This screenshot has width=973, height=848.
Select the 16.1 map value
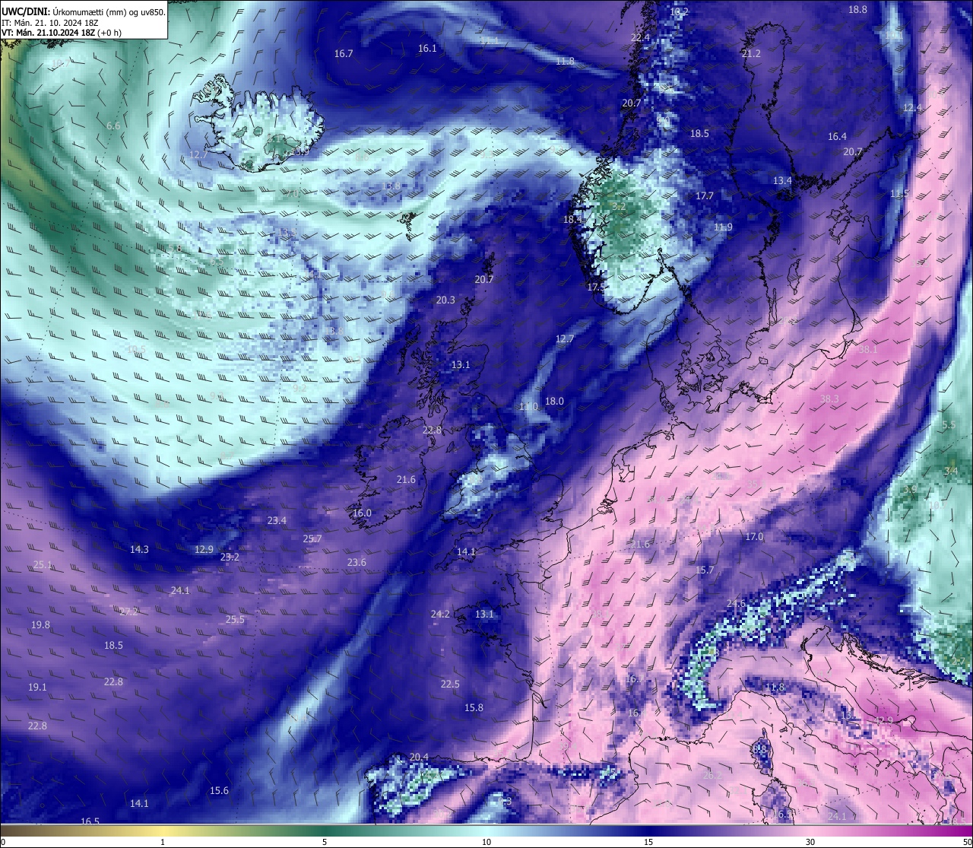pyautogui.click(x=427, y=48)
